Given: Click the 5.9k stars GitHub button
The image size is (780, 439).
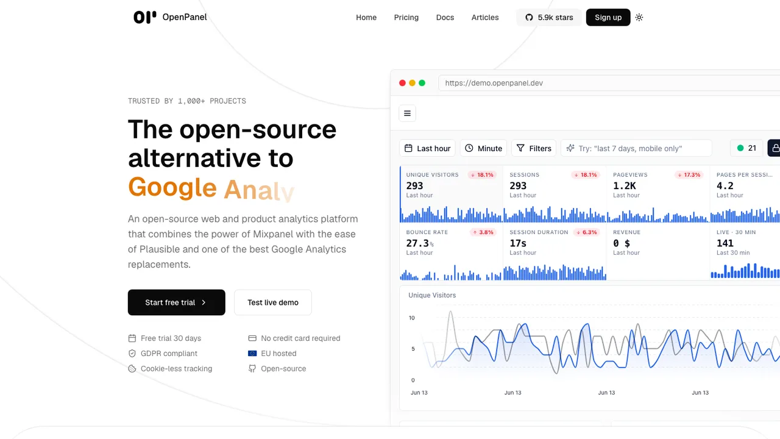Looking at the screenshot, I should click(x=549, y=18).
